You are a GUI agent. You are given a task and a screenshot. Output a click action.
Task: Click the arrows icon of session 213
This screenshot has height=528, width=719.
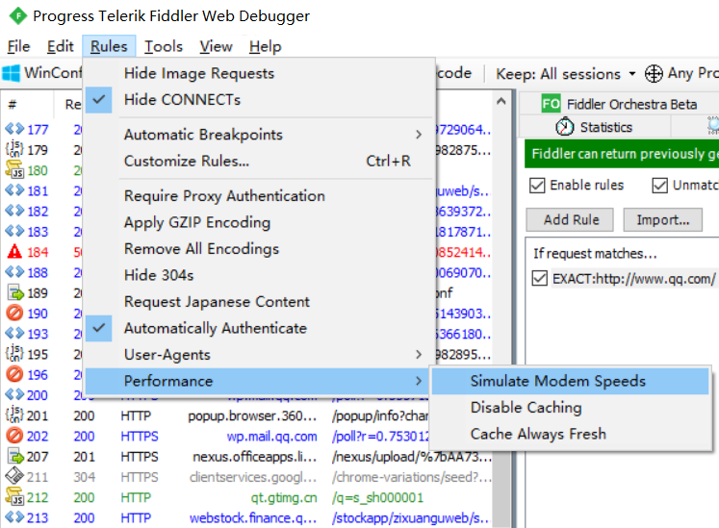coord(14,517)
